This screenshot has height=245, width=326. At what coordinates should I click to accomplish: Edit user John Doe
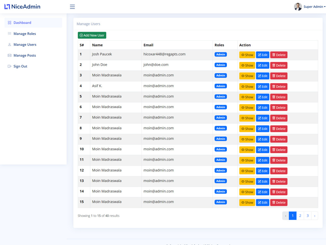pos(262,65)
